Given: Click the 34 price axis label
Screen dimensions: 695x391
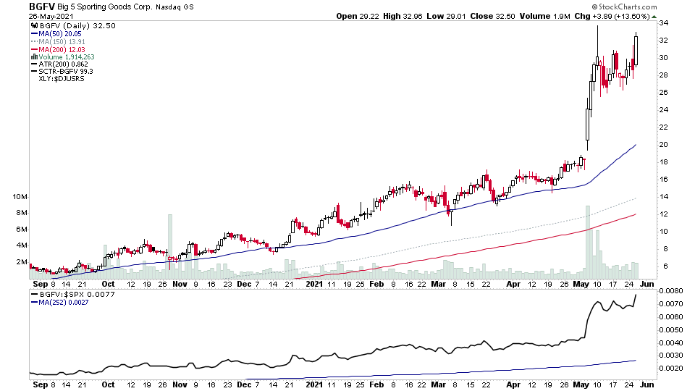Looking at the screenshot, I should 664,22.
